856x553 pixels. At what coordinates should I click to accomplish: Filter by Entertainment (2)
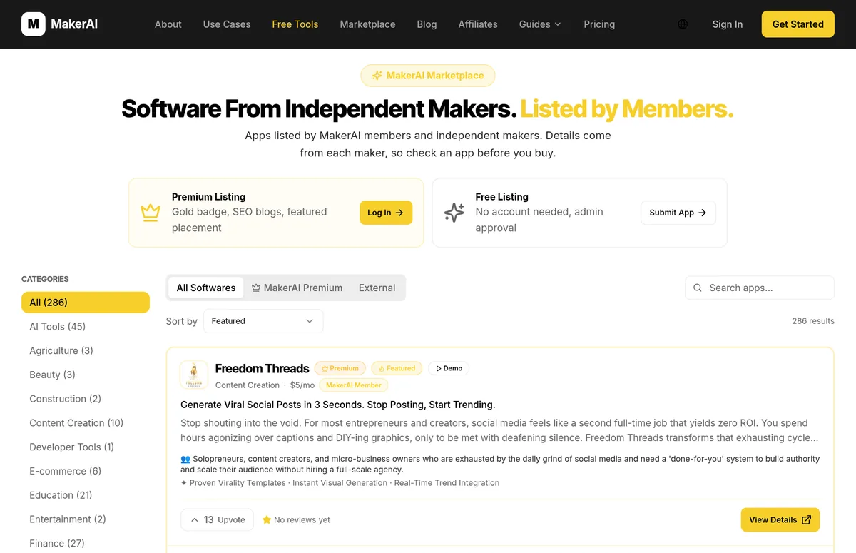pos(86,519)
